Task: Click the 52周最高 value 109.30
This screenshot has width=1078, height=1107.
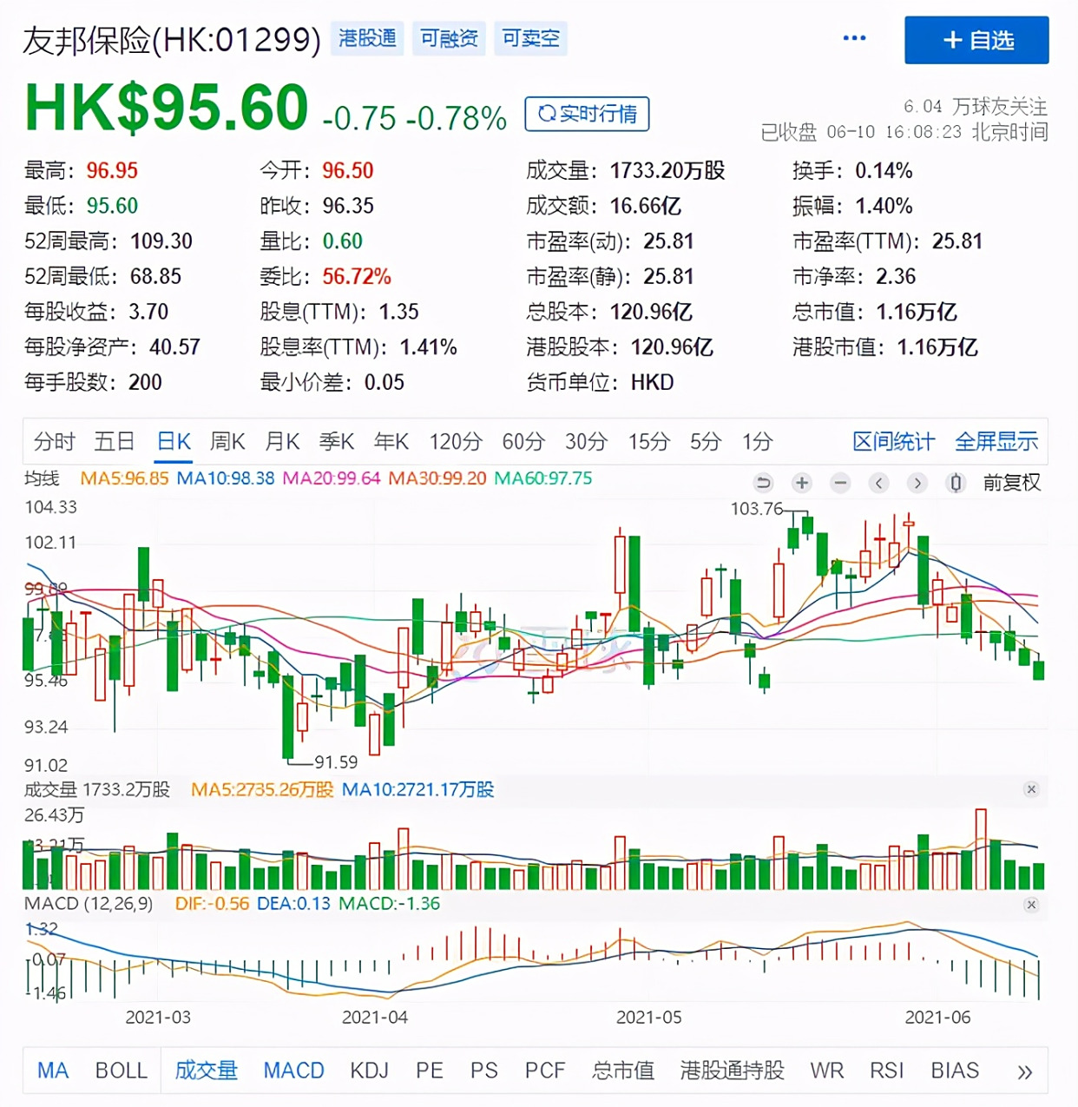Action: (161, 241)
